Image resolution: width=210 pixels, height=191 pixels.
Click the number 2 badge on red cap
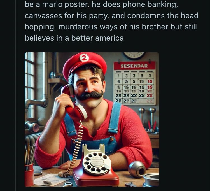click(x=84, y=58)
